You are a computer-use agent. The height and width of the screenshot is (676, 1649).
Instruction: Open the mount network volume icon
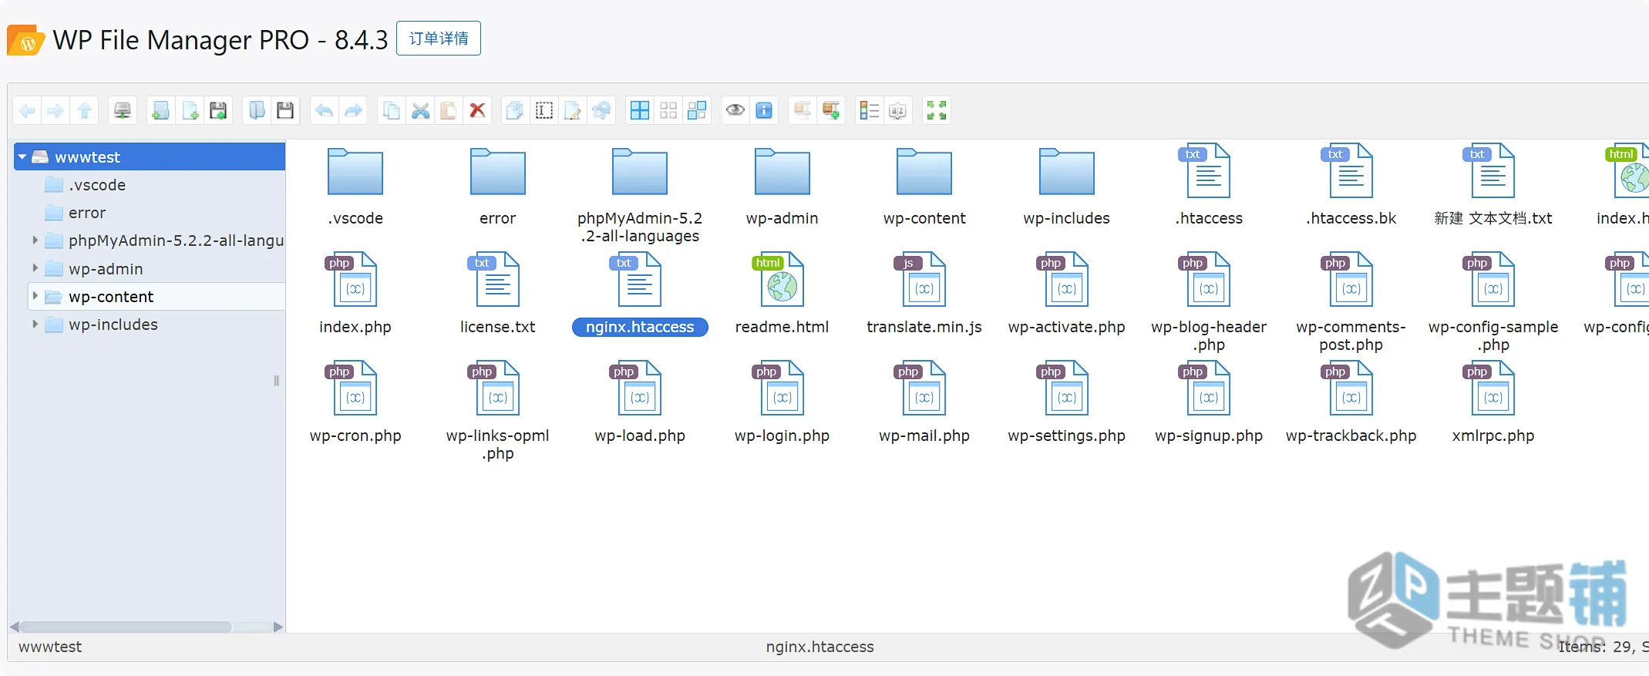122,111
